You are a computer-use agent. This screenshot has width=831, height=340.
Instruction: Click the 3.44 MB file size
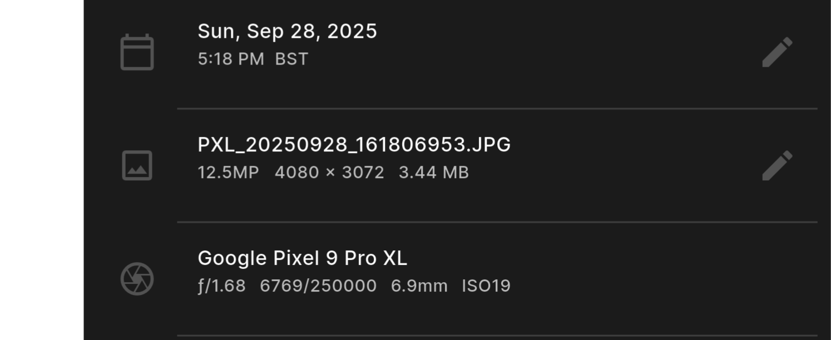pos(434,173)
